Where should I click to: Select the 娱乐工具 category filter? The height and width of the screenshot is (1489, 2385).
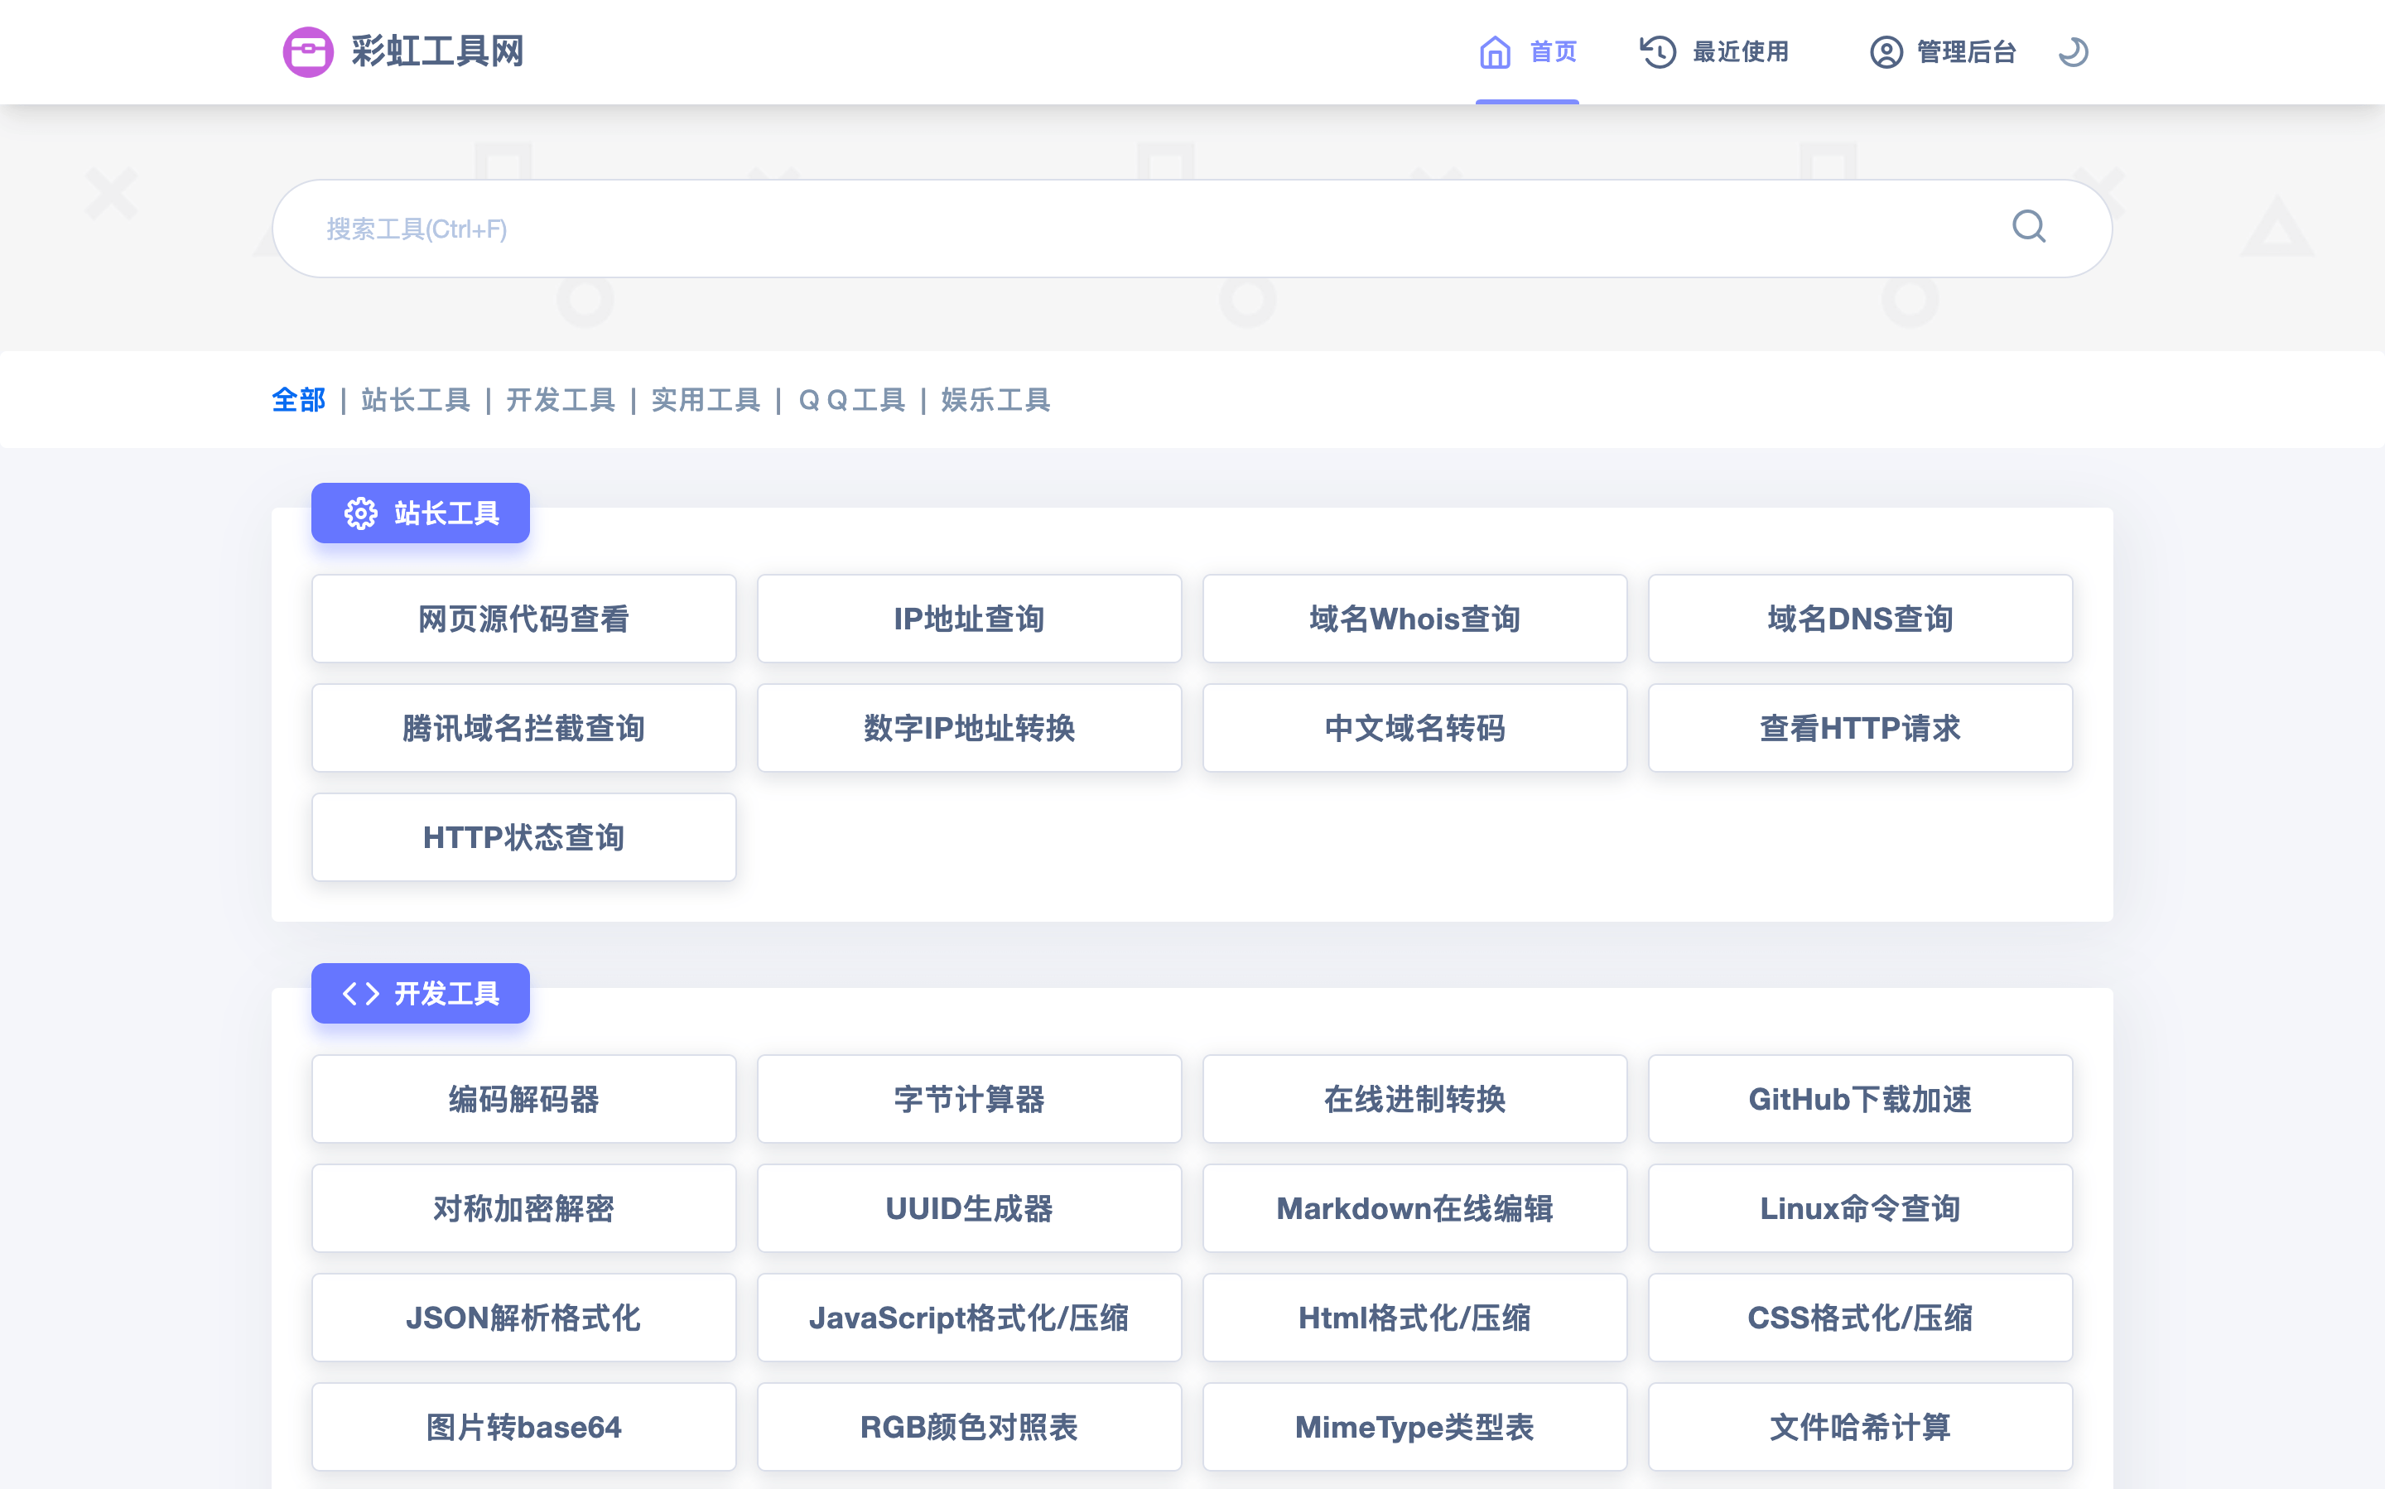(995, 400)
